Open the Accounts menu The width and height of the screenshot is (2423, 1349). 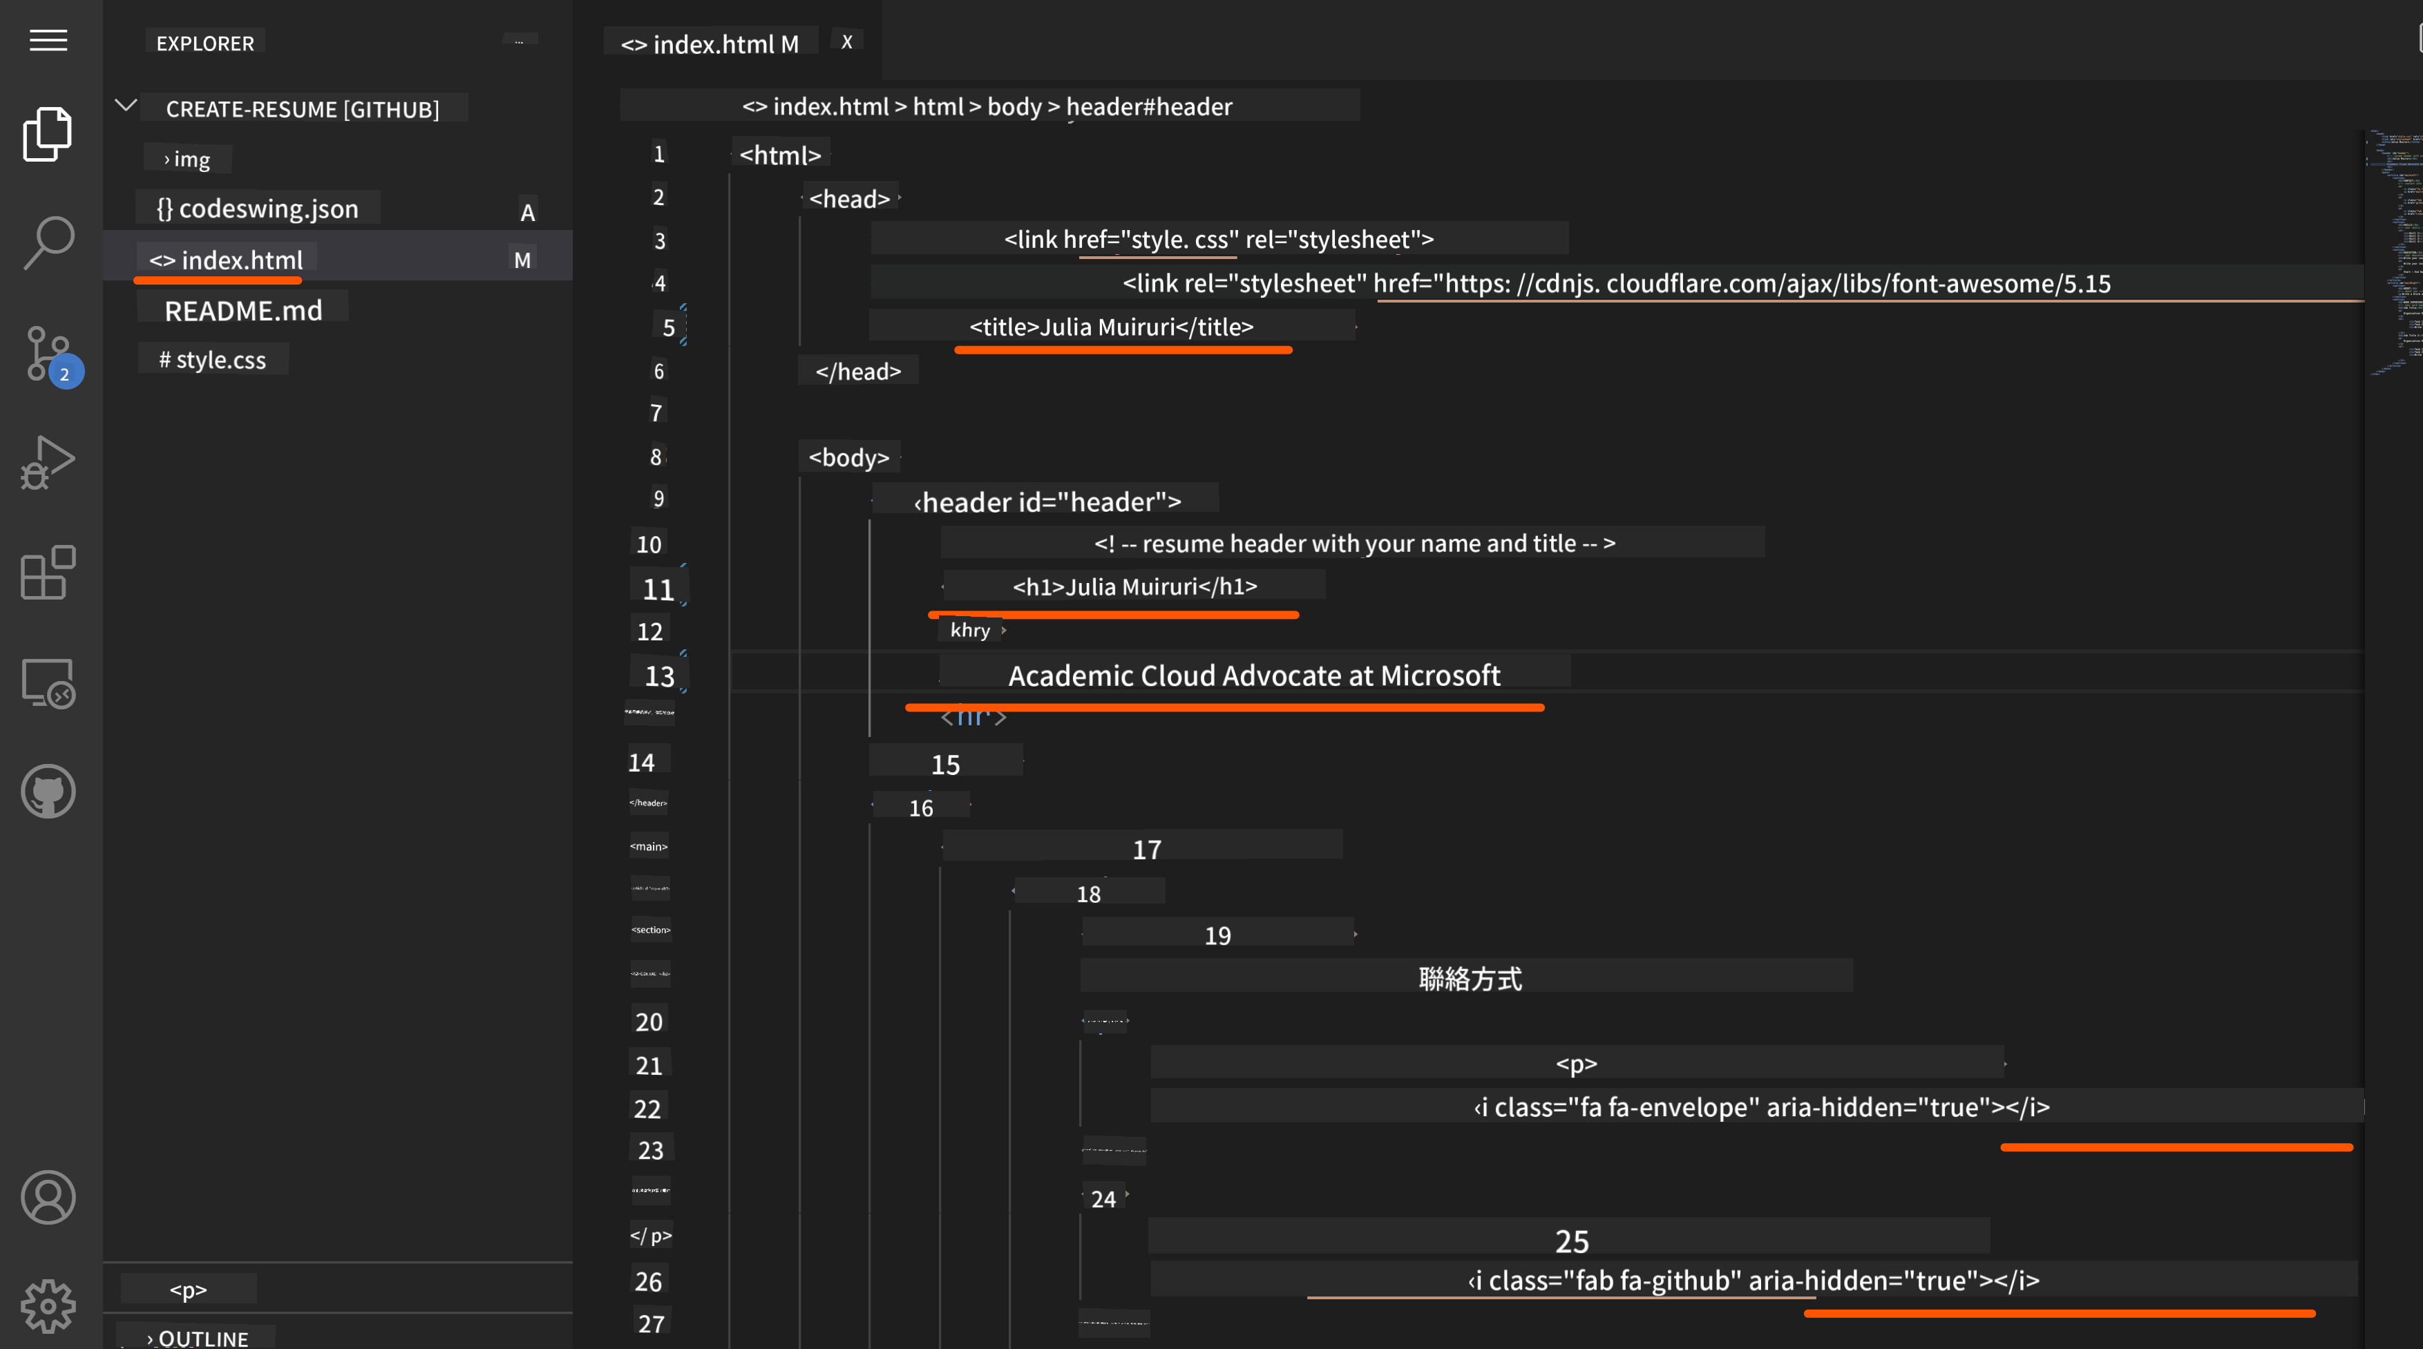coord(48,1197)
